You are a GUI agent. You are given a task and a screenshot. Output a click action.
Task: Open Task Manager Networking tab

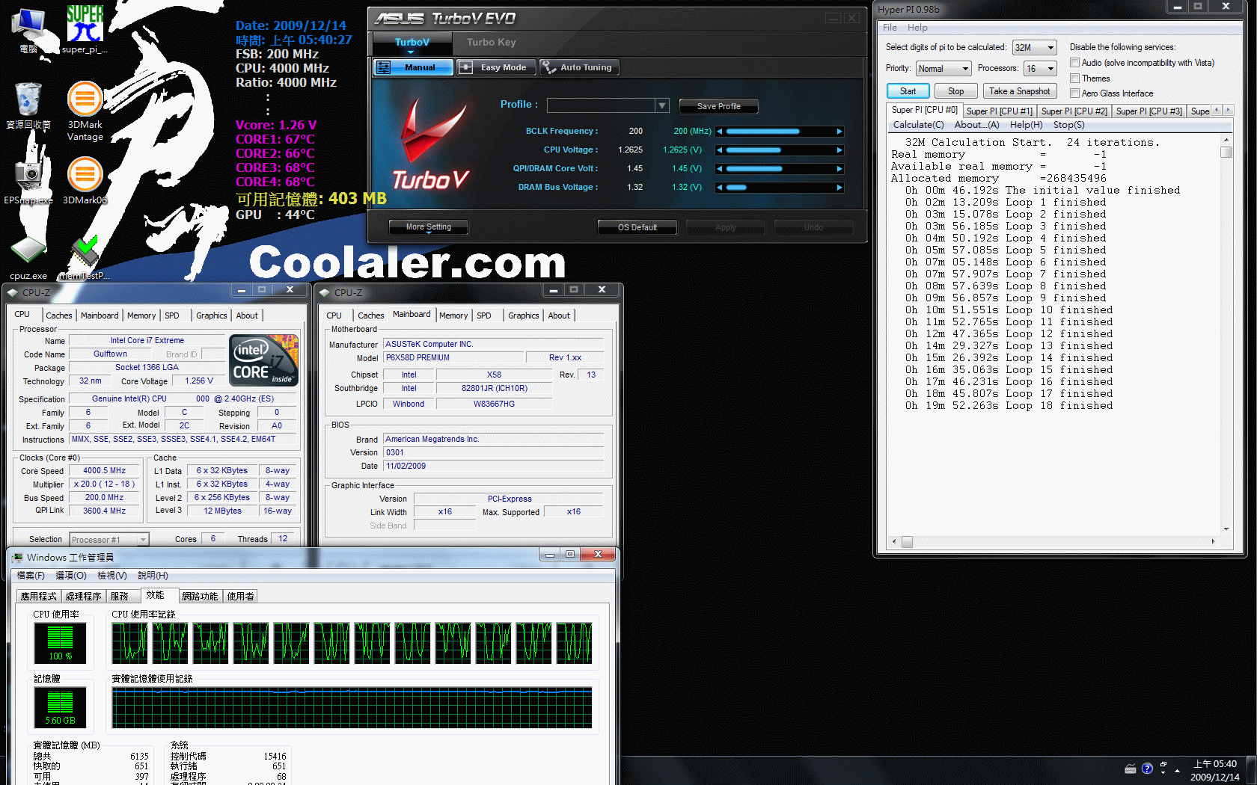point(200,597)
